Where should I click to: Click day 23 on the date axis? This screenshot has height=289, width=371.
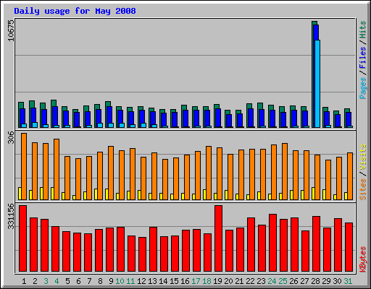click(x=261, y=281)
